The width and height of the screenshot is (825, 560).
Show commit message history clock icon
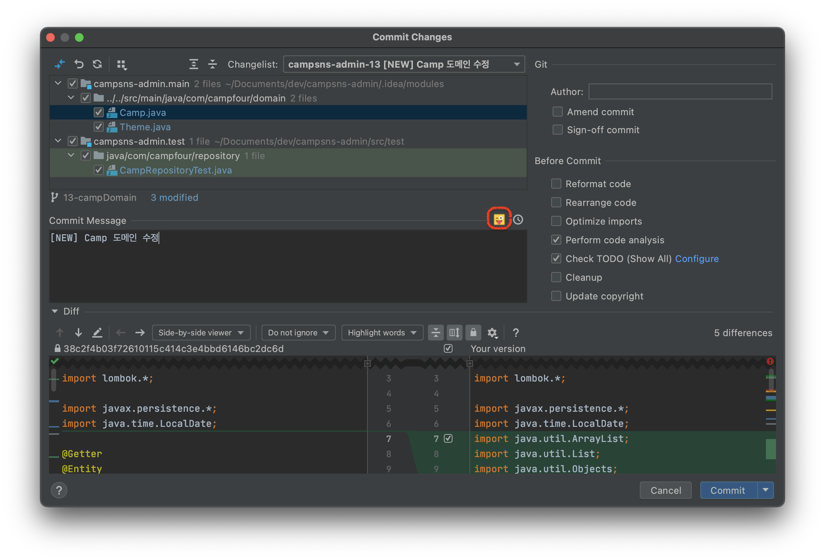tap(518, 220)
